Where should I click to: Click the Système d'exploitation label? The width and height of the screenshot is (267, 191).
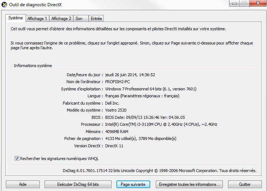click(82, 89)
